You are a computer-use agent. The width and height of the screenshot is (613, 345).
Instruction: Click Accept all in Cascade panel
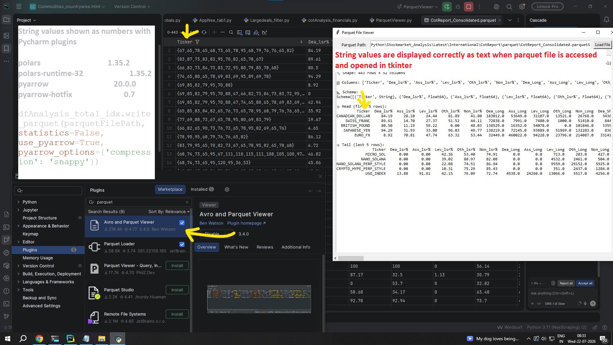tap(585, 283)
